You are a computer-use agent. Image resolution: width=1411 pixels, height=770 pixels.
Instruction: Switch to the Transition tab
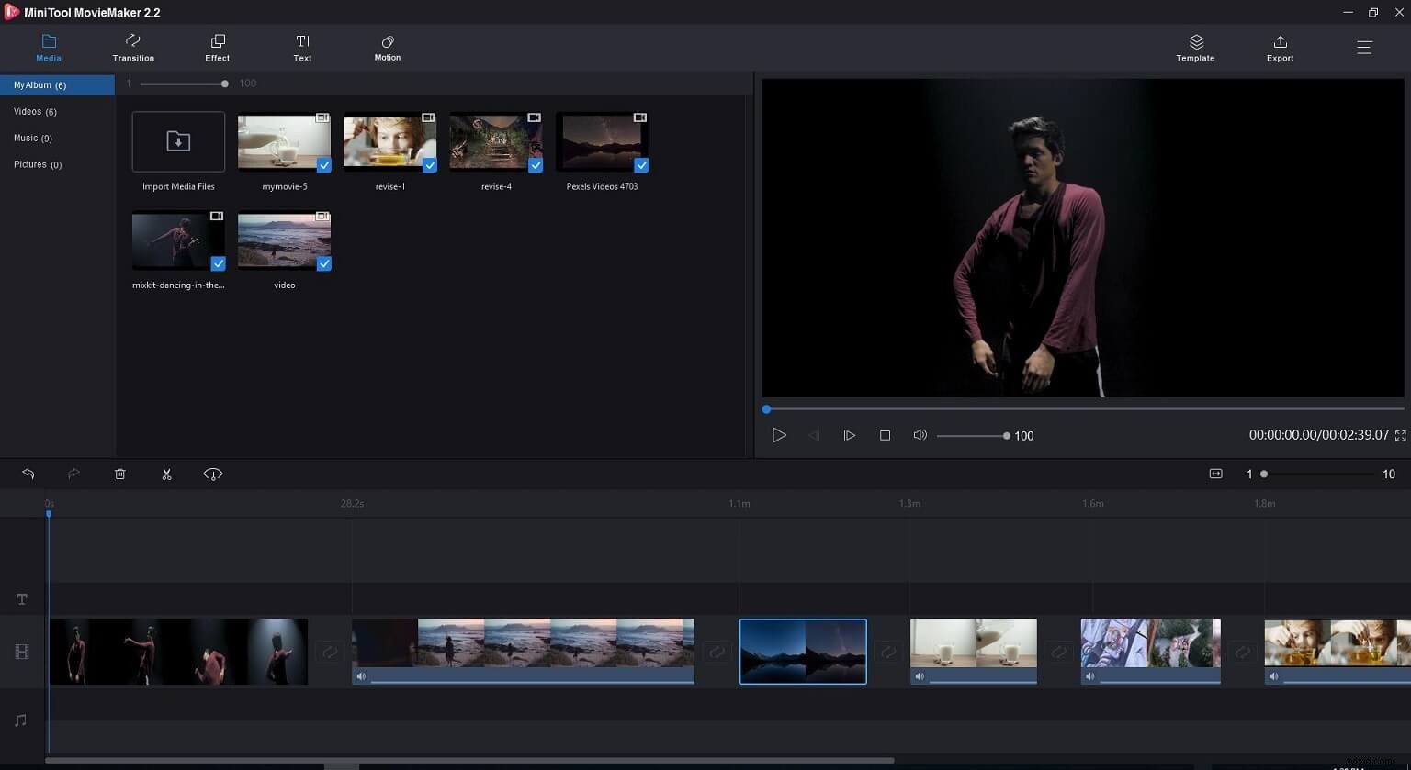coord(132,48)
